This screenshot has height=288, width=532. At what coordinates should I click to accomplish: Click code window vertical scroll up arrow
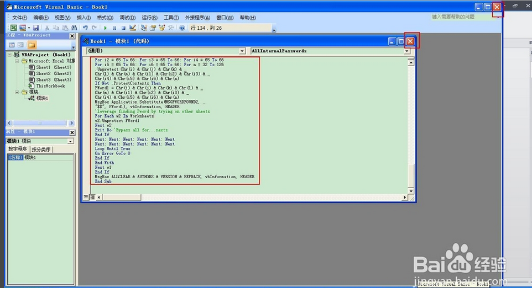click(411, 62)
